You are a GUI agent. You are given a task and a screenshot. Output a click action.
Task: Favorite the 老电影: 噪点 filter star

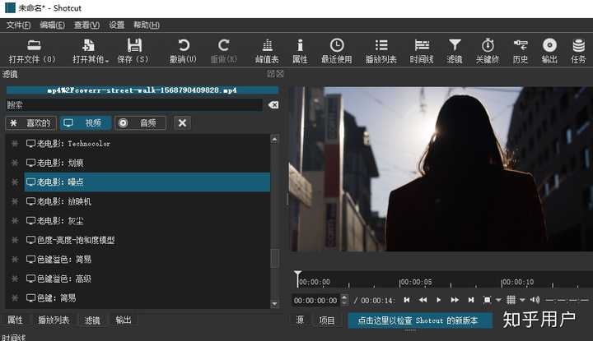click(x=15, y=182)
